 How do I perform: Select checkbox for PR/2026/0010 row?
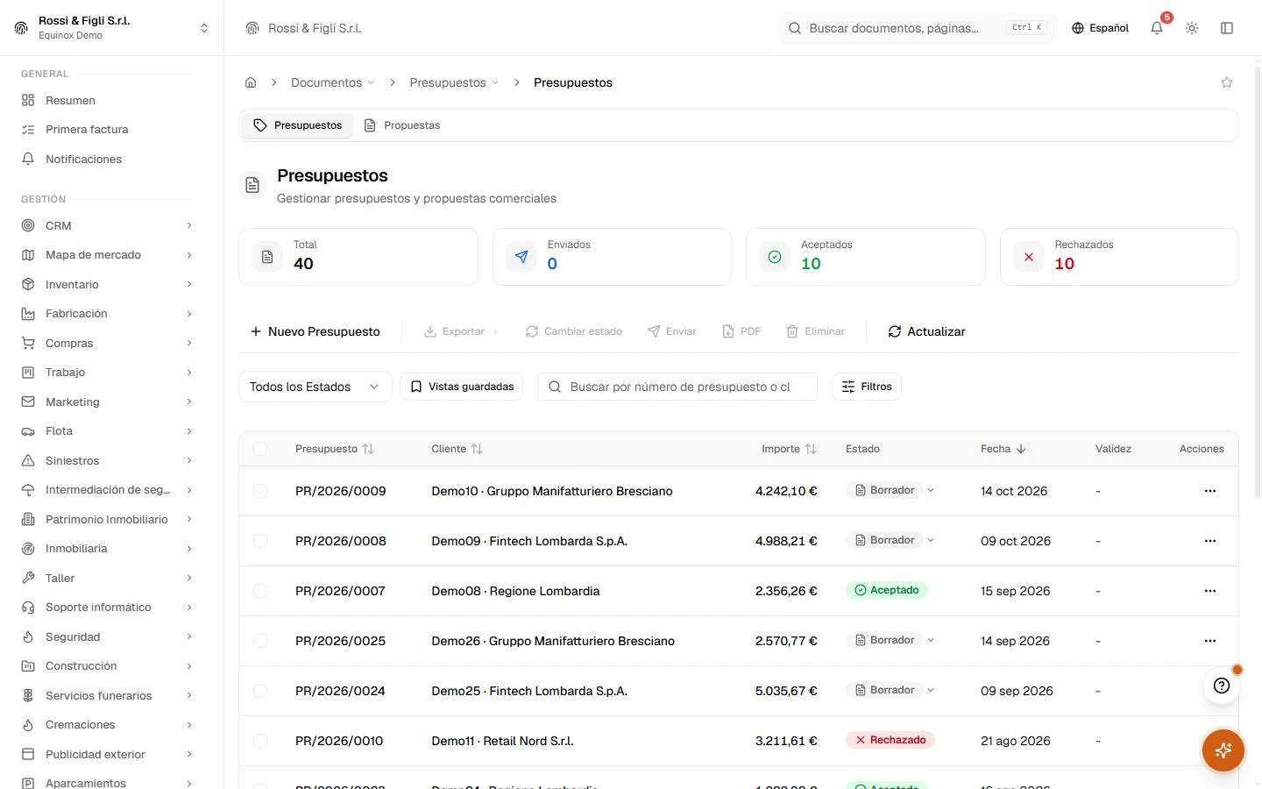[x=260, y=741]
